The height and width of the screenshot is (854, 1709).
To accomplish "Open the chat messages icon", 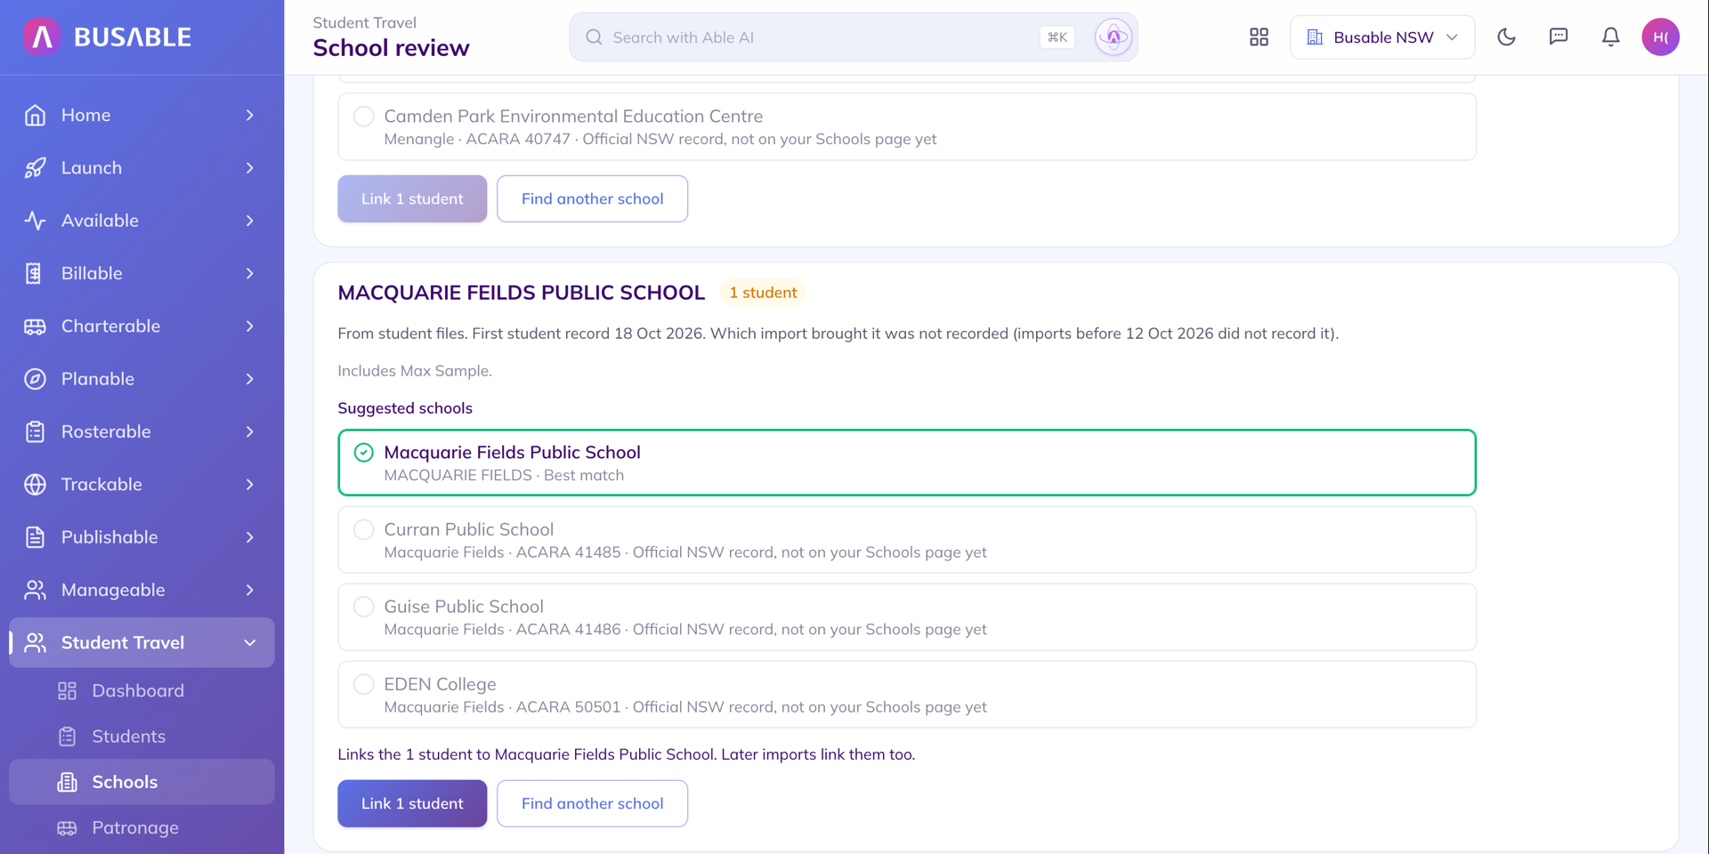I will 1559,37.
